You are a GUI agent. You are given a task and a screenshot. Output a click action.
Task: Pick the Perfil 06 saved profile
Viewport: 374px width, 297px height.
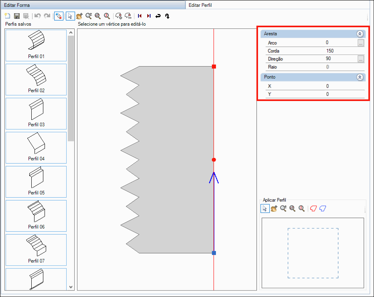coord(36,216)
